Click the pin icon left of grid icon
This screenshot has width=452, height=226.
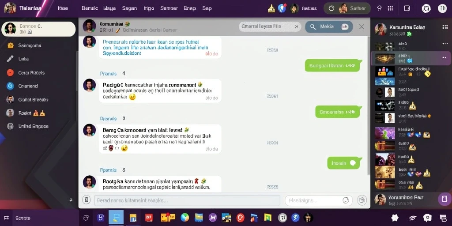pyautogui.click(x=379, y=8)
